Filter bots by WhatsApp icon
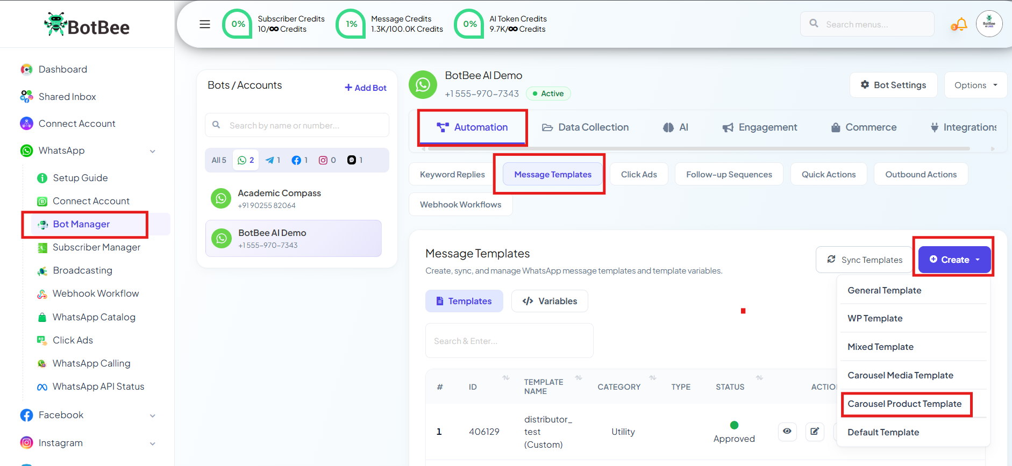 (x=246, y=160)
